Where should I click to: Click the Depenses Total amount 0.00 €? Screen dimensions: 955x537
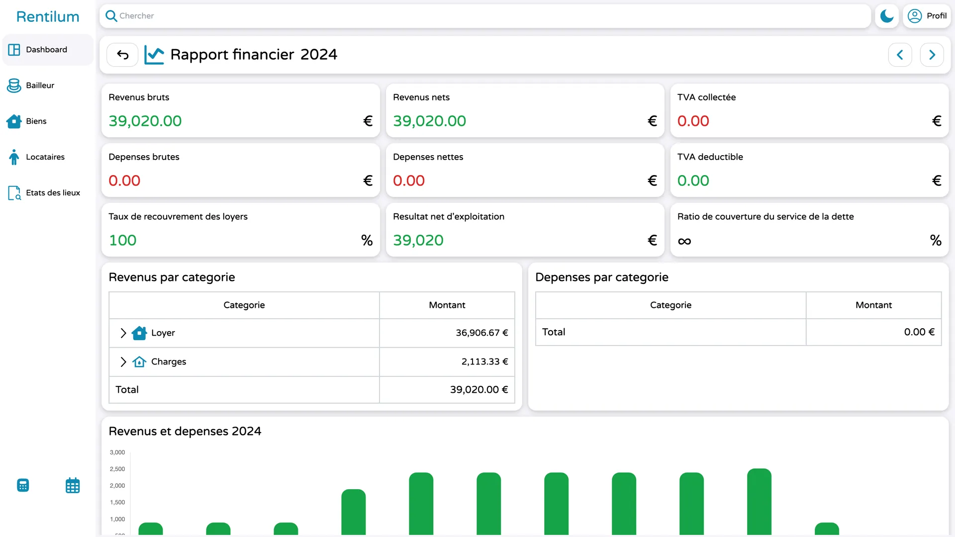click(919, 332)
